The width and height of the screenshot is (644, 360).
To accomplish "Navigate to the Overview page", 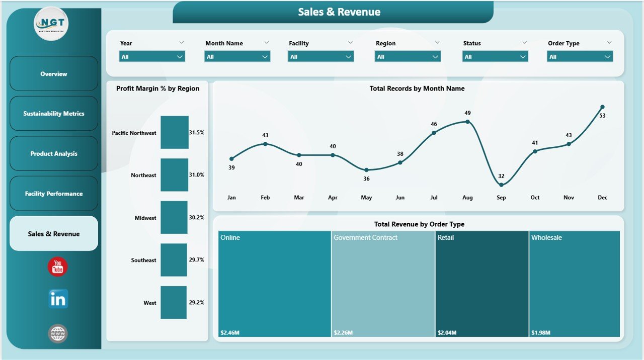I will tap(53, 73).
